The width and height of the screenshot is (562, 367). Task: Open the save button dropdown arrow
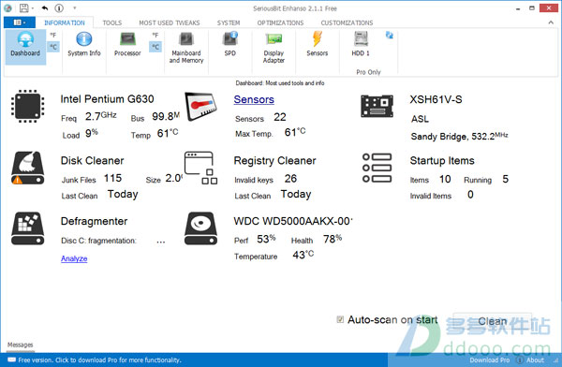pyautogui.click(x=32, y=7)
